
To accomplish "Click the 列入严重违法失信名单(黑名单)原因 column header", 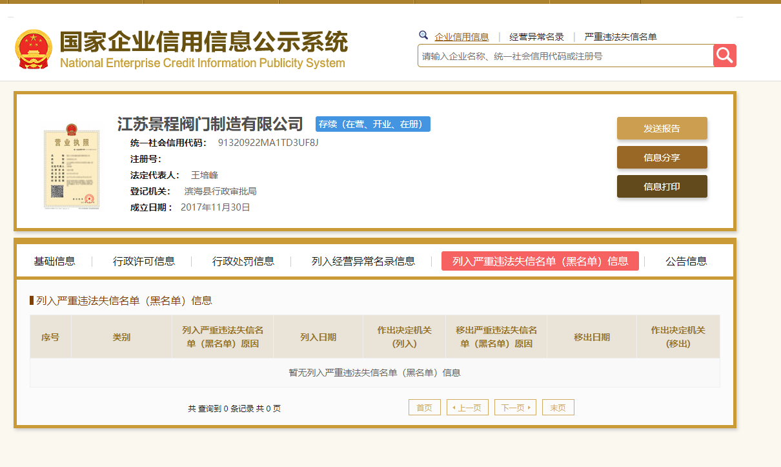I will click(223, 337).
